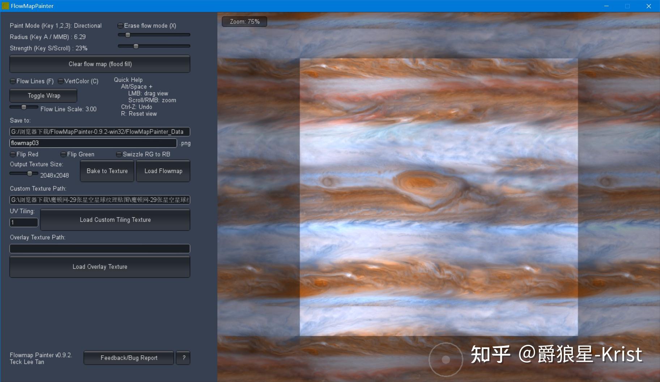660x382 pixels.
Task: Check the Flip Red option
Action: [12, 154]
